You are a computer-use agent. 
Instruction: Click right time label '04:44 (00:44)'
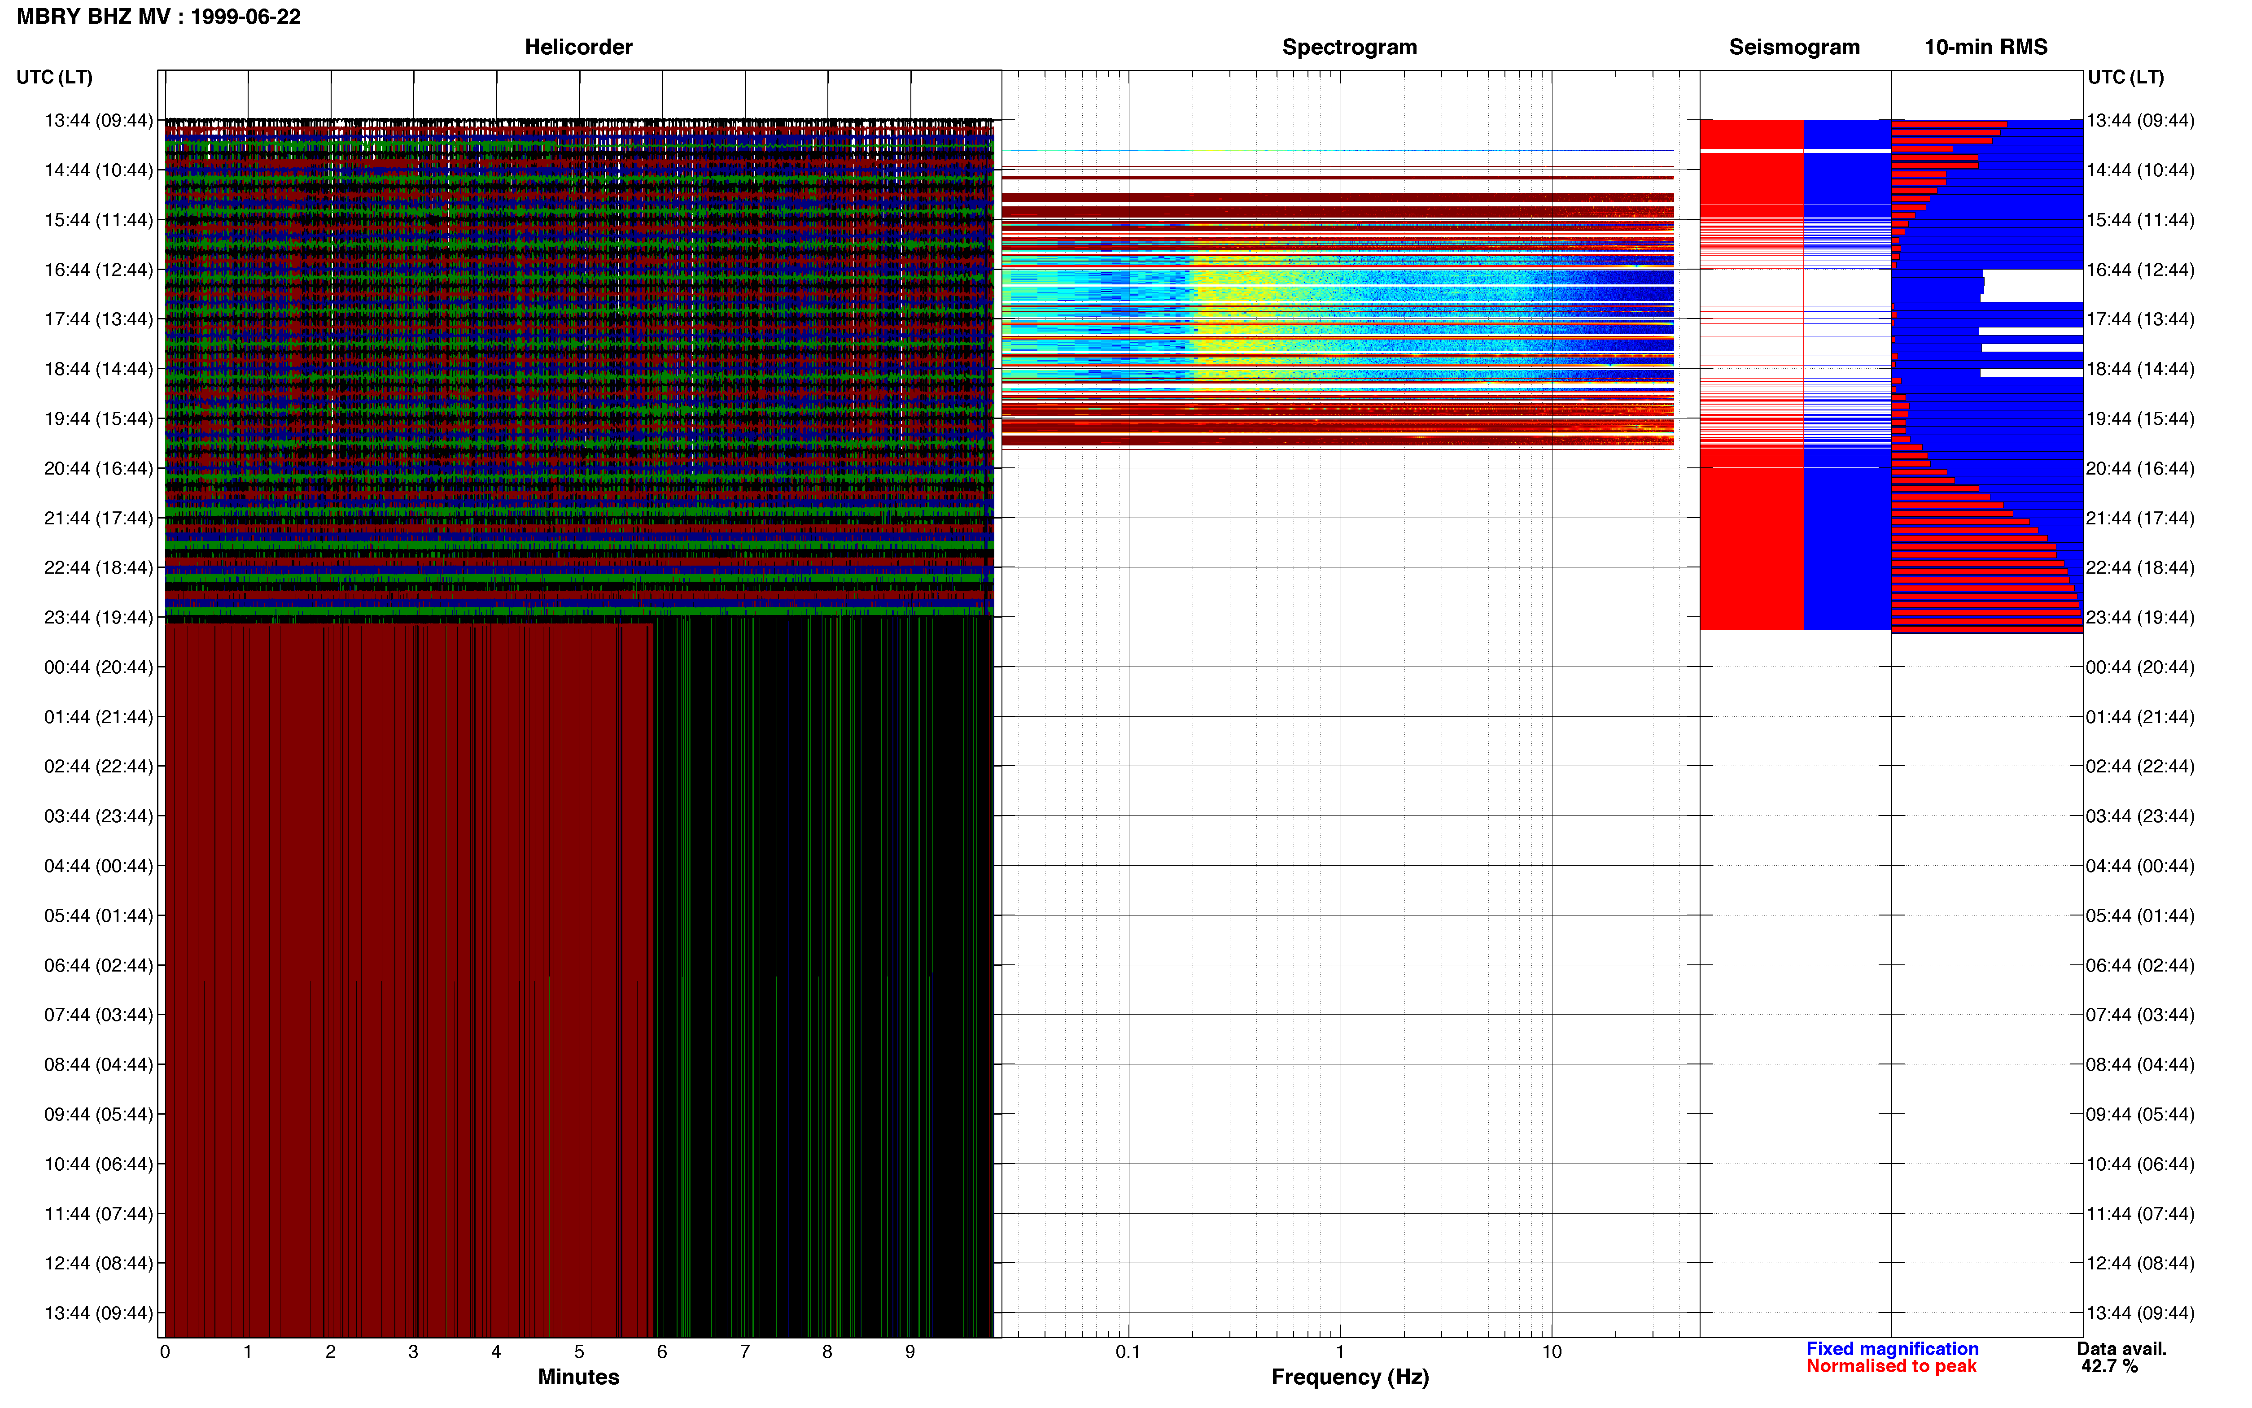click(2140, 866)
